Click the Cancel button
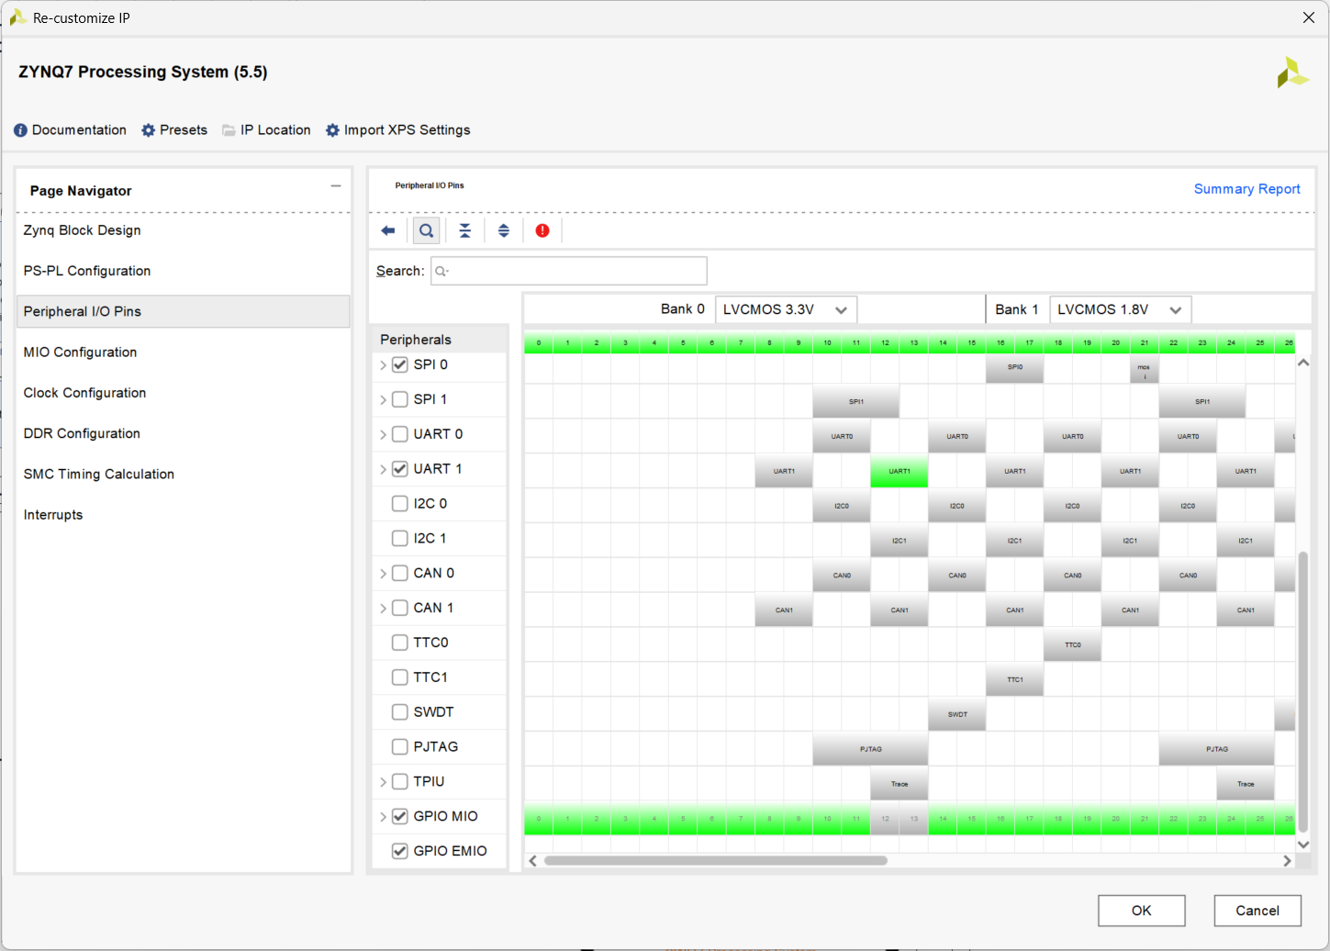The width and height of the screenshot is (1330, 951). coord(1257,911)
